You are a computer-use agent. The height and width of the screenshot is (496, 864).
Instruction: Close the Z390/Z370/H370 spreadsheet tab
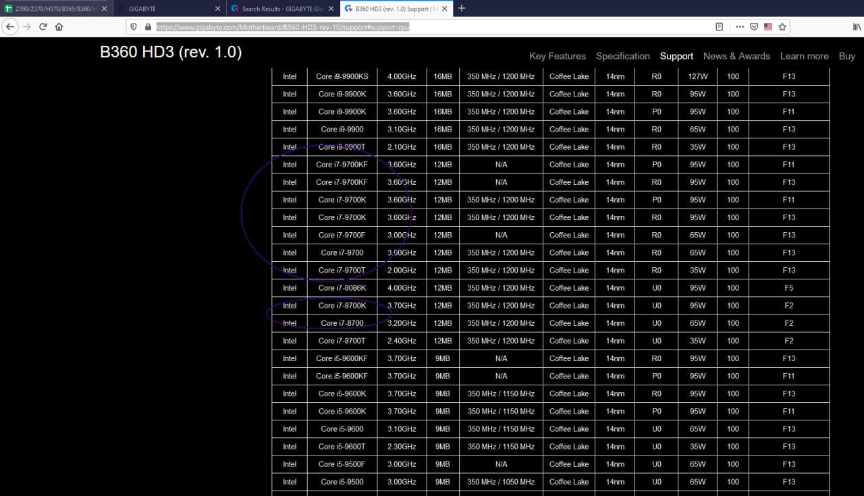(104, 9)
